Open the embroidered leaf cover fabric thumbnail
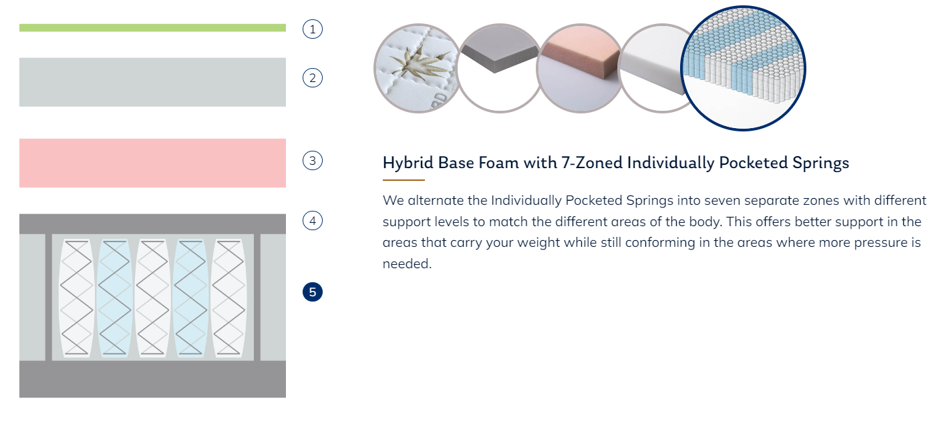 coord(414,67)
